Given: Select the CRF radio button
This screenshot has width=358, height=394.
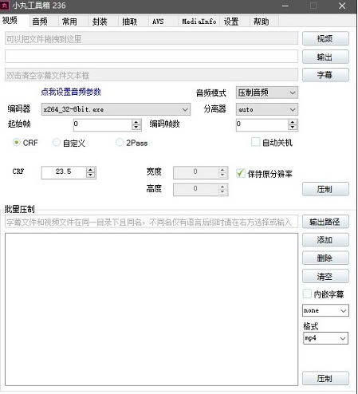Looking at the screenshot, I should 17,143.
